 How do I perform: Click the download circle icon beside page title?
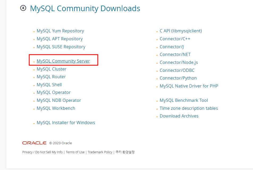click(x=23, y=8)
